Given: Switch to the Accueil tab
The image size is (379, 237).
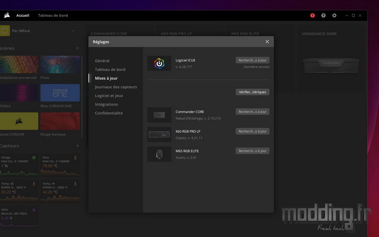Looking at the screenshot, I should click(22, 16).
